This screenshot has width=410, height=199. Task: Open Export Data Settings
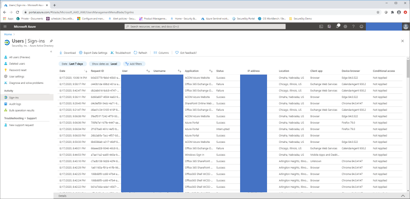pos(93,53)
